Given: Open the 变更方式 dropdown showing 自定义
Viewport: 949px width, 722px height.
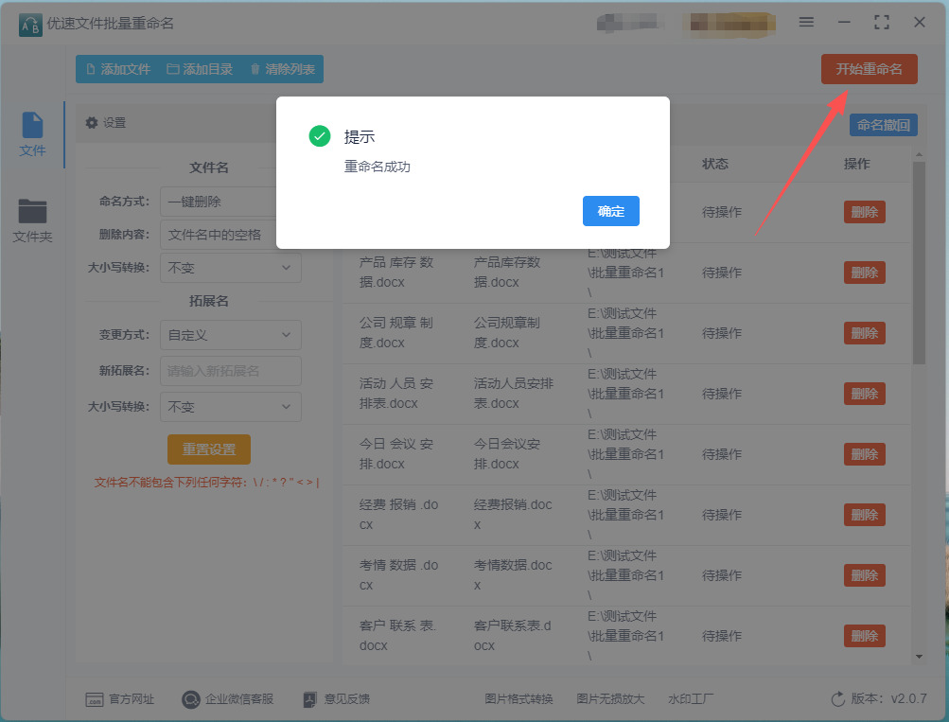Looking at the screenshot, I should pyautogui.click(x=231, y=335).
